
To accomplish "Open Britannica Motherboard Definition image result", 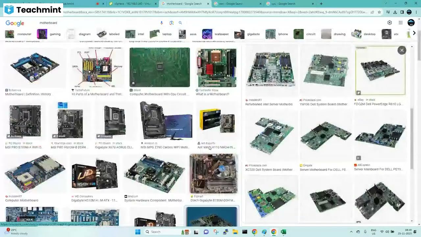I will pos(35,67).
